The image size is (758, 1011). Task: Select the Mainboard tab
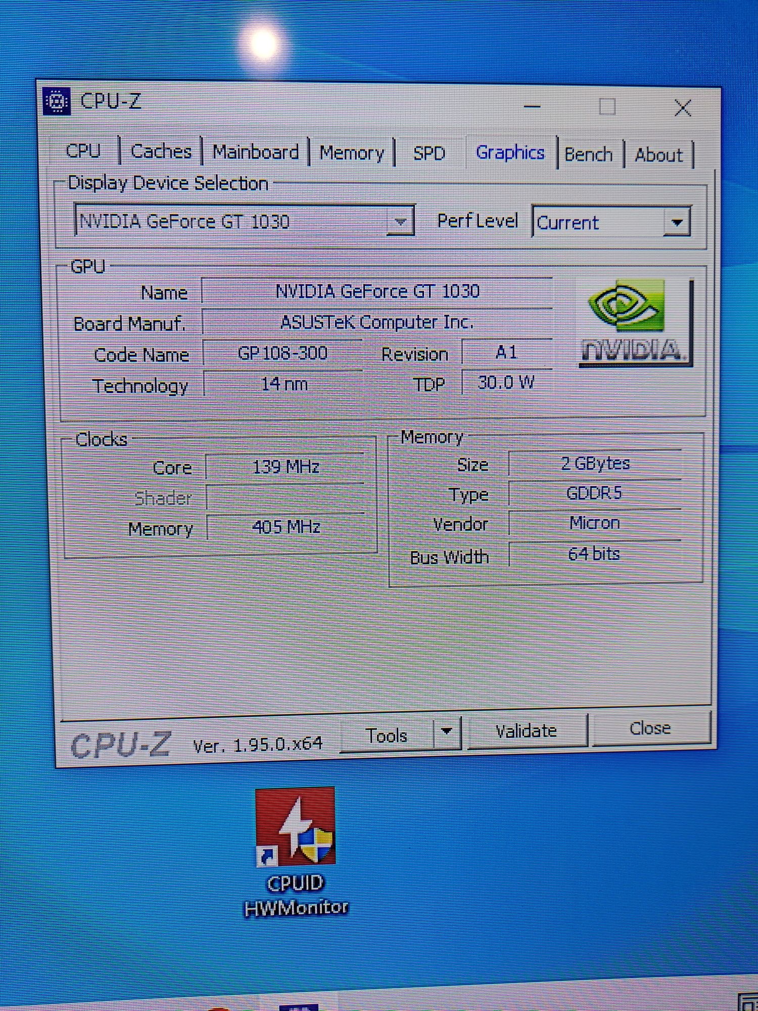[x=256, y=152]
